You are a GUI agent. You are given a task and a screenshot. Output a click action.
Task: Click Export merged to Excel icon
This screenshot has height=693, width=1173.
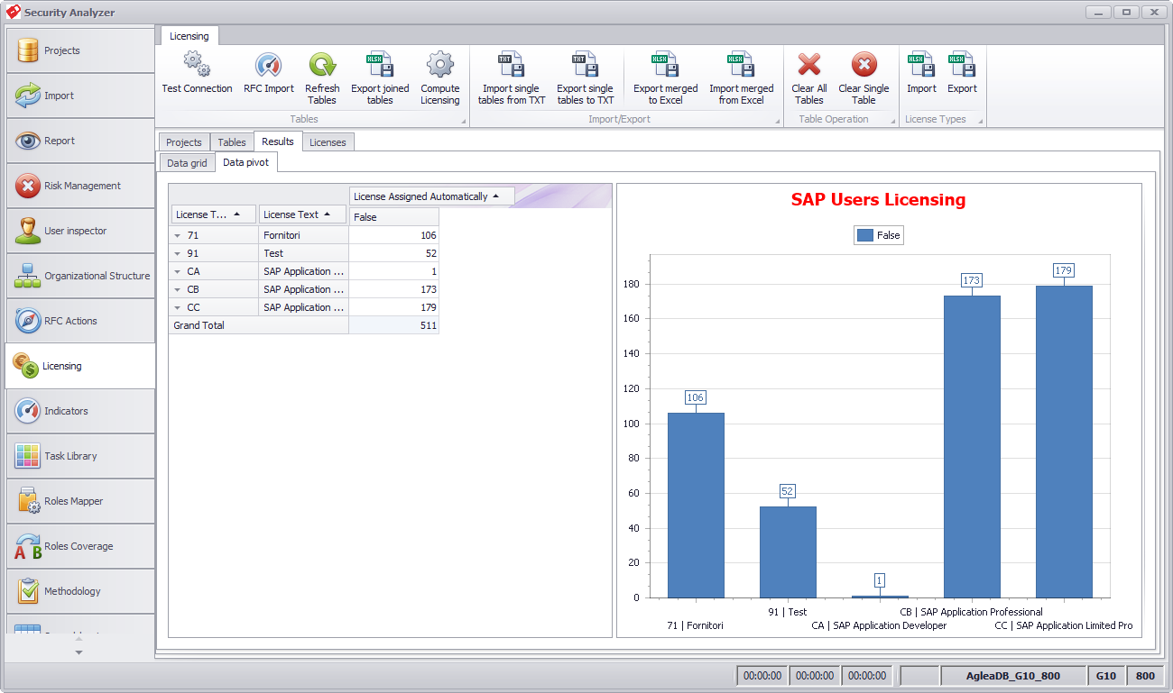pyautogui.click(x=665, y=65)
